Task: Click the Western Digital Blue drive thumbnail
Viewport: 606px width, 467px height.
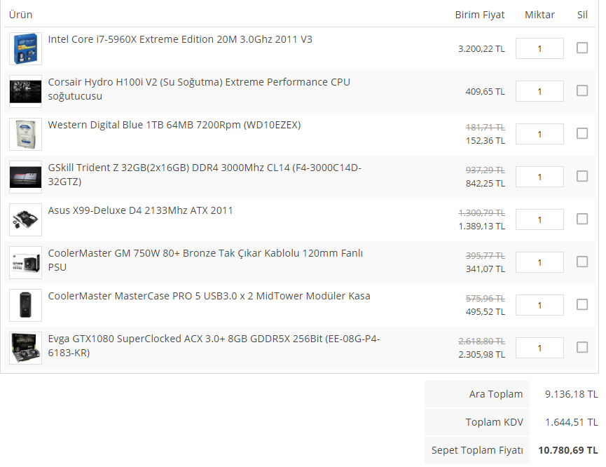Action: (x=26, y=134)
